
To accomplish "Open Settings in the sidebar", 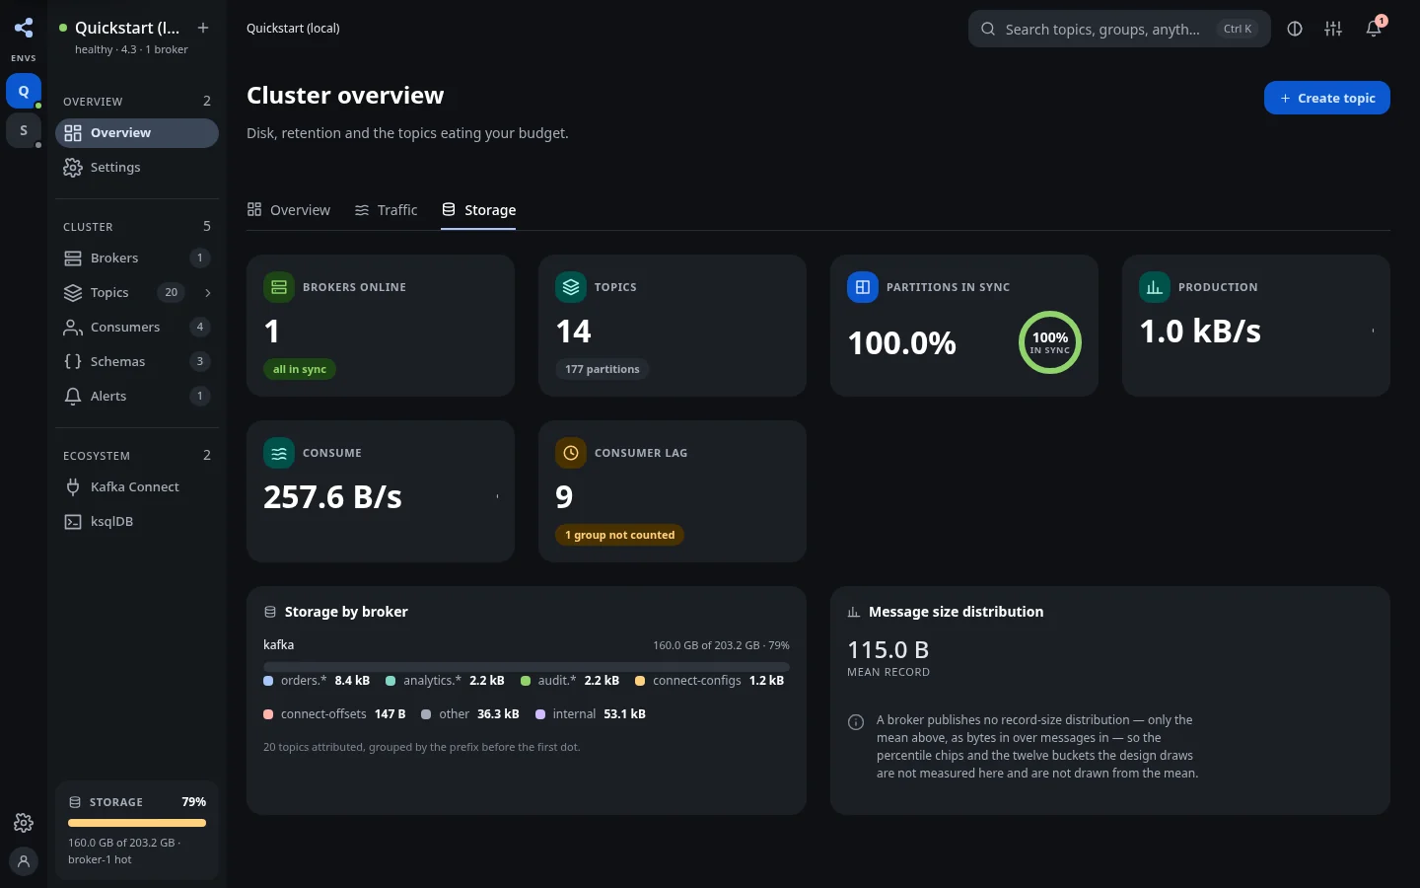I will [x=137, y=168].
